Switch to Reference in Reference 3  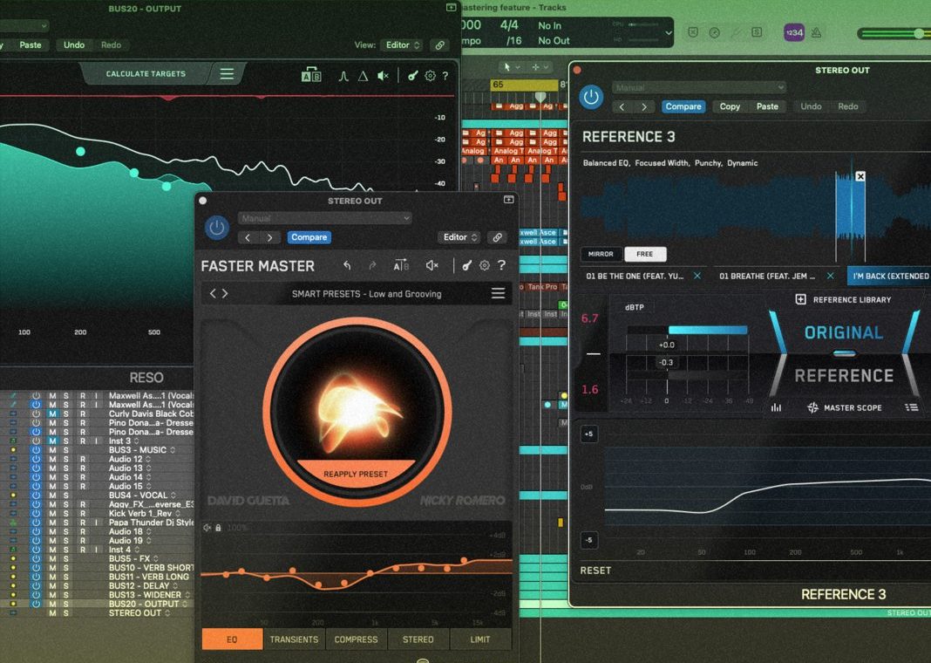844,375
